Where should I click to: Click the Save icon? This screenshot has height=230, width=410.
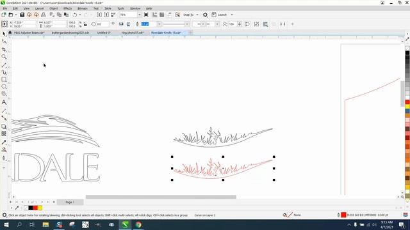(22, 15)
